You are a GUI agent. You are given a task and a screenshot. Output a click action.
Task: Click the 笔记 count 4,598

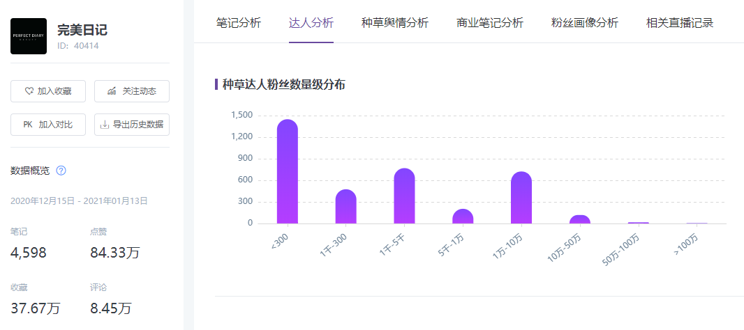(x=29, y=253)
